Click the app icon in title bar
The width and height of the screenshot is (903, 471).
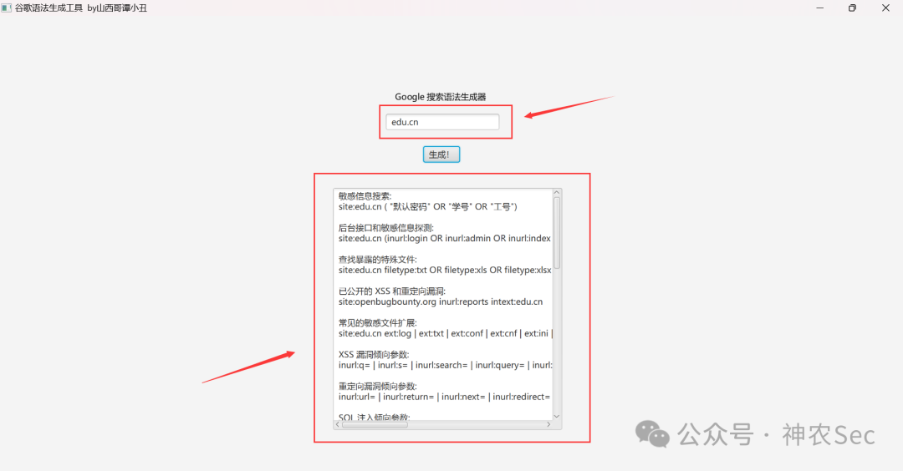pyautogui.click(x=7, y=8)
